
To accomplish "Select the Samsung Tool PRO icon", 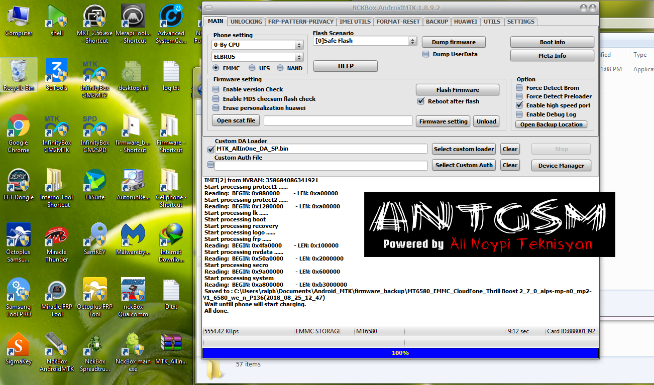I will tap(19, 297).
